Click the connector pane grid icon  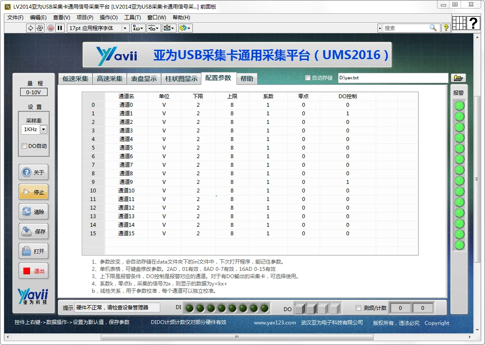459,23
